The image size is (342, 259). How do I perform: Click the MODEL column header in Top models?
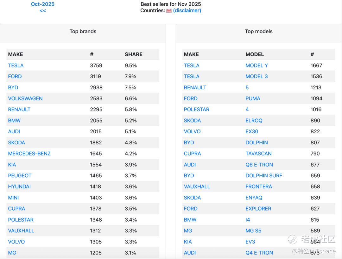pos(255,54)
